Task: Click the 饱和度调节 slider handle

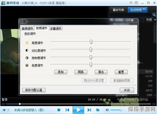Action: coord(91,57)
